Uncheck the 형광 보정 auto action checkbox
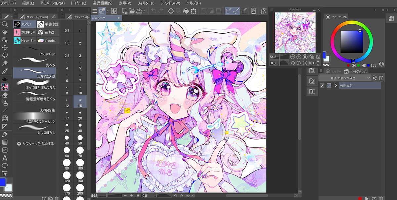 tap(322, 86)
